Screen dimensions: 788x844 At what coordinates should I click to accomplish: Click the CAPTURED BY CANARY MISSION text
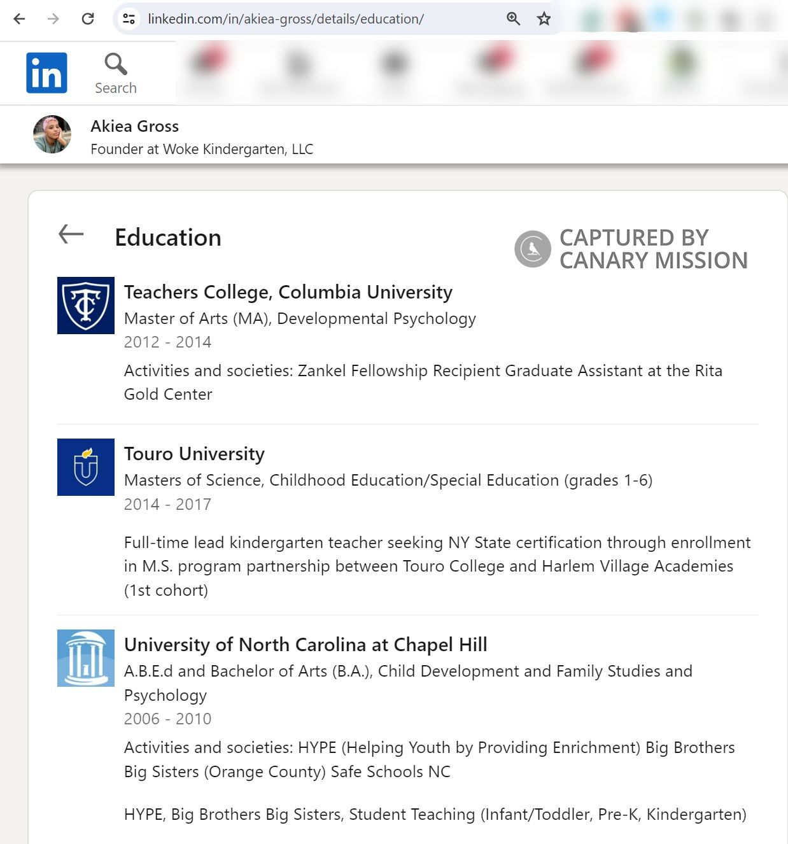coord(653,249)
